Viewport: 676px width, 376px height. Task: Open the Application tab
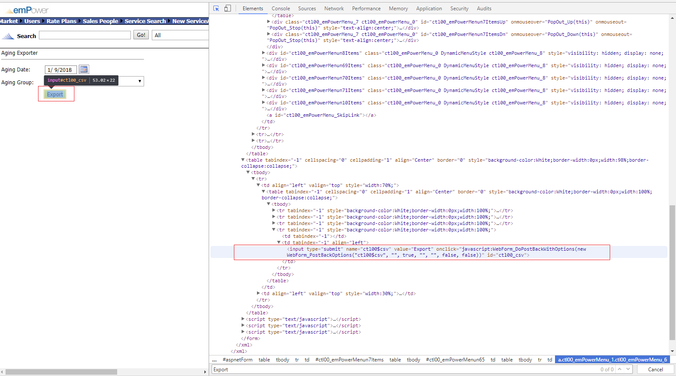pos(429,9)
